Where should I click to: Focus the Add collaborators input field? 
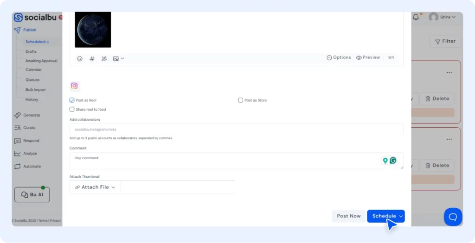coord(236,129)
